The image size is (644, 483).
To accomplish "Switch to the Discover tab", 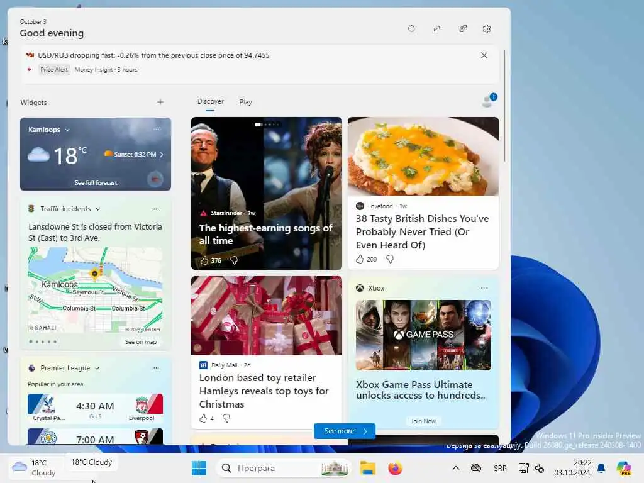I will pyautogui.click(x=210, y=101).
